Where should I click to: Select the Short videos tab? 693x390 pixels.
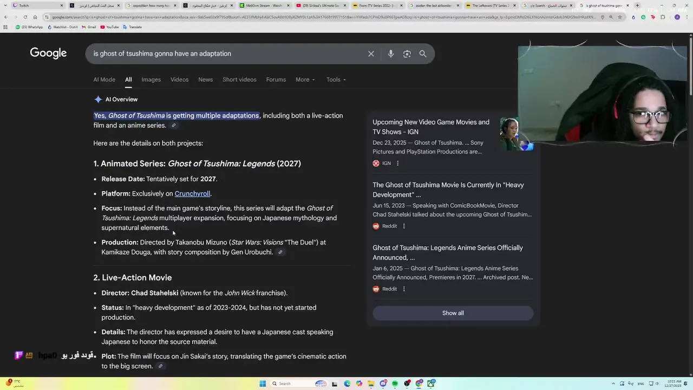point(239,80)
